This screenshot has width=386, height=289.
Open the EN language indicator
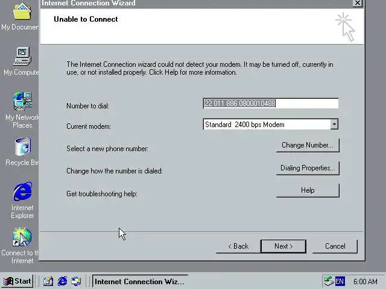340,281
